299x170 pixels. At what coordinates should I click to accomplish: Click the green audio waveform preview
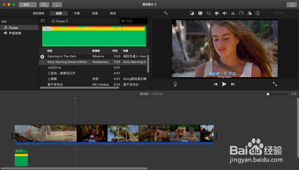pyautogui.click(x=94, y=36)
